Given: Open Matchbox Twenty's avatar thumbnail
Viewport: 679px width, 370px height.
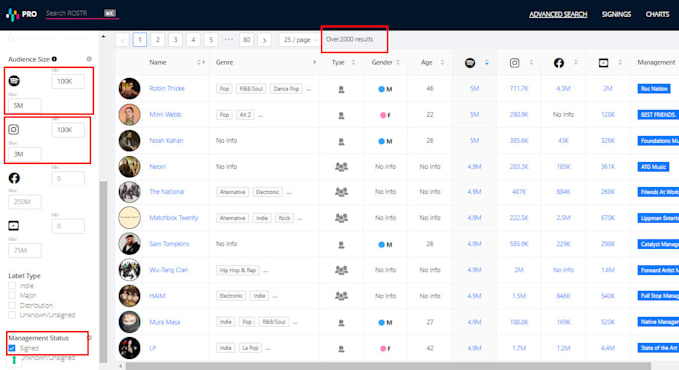Looking at the screenshot, I should pyautogui.click(x=129, y=218).
